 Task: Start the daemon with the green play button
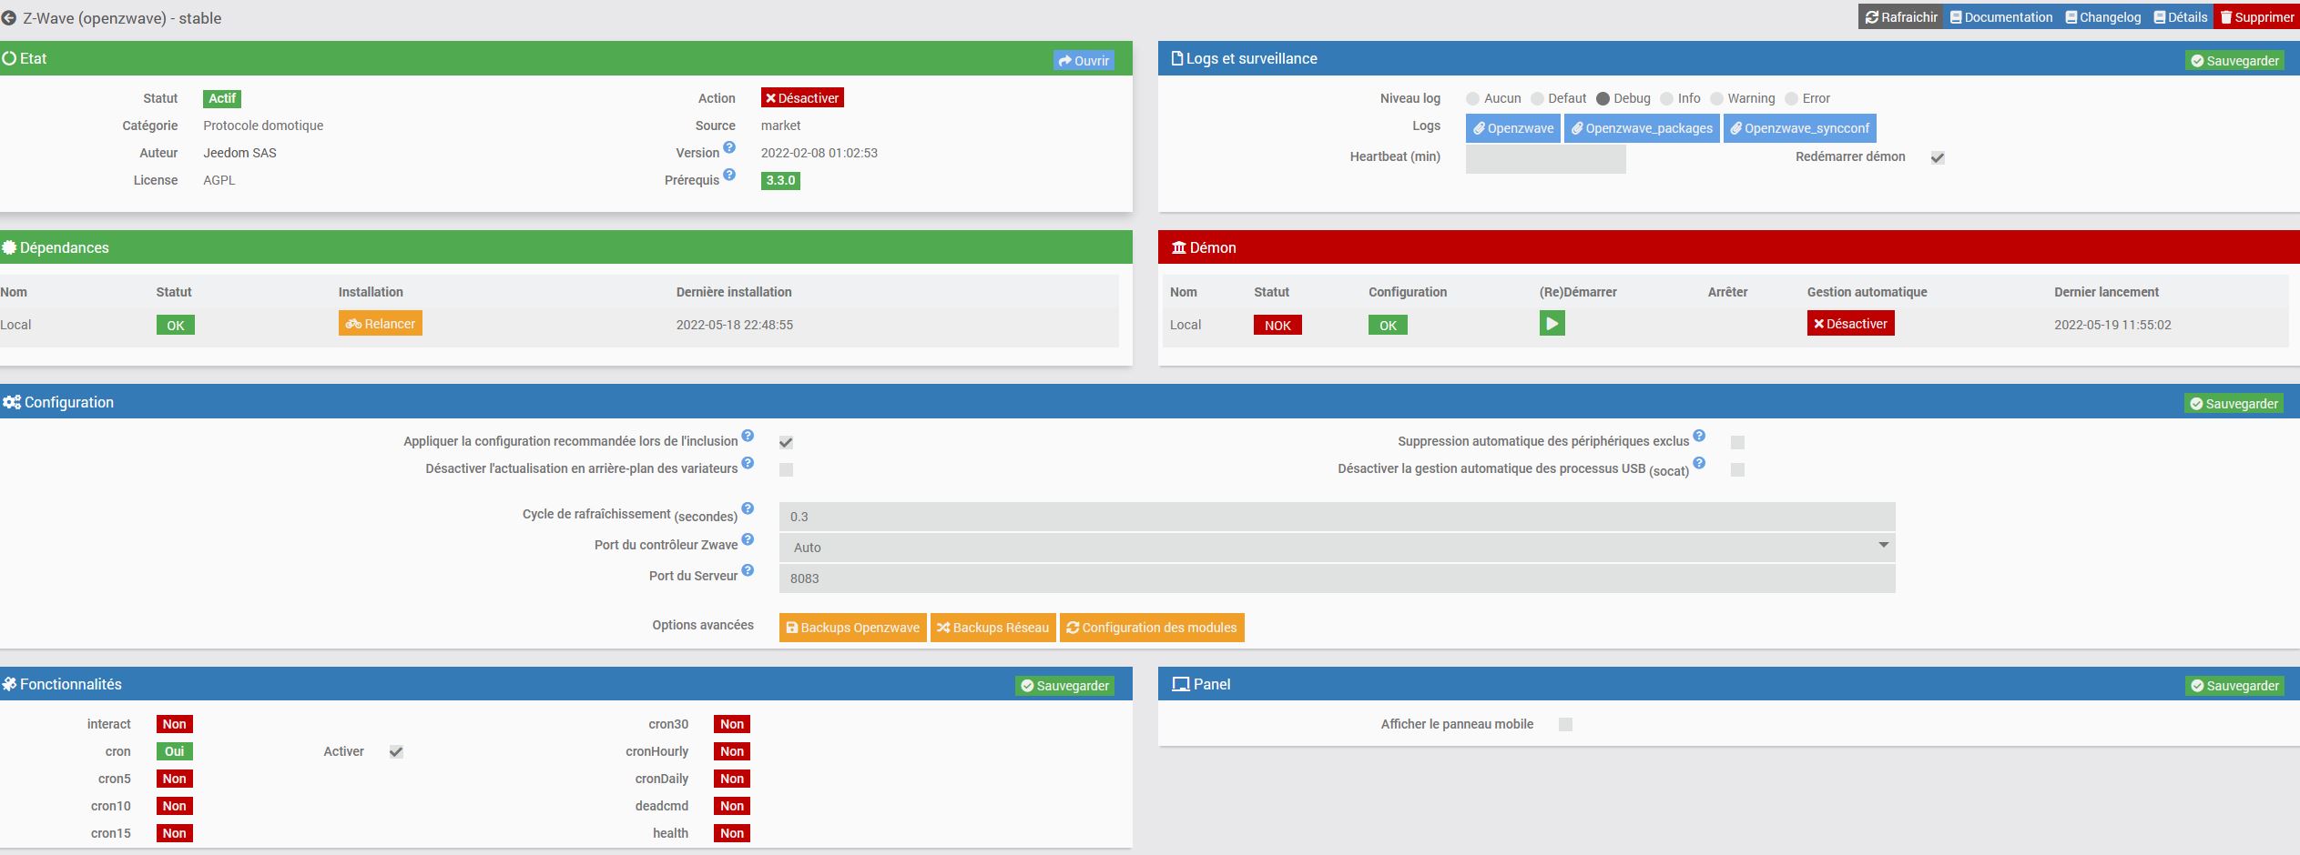point(1552,324)
